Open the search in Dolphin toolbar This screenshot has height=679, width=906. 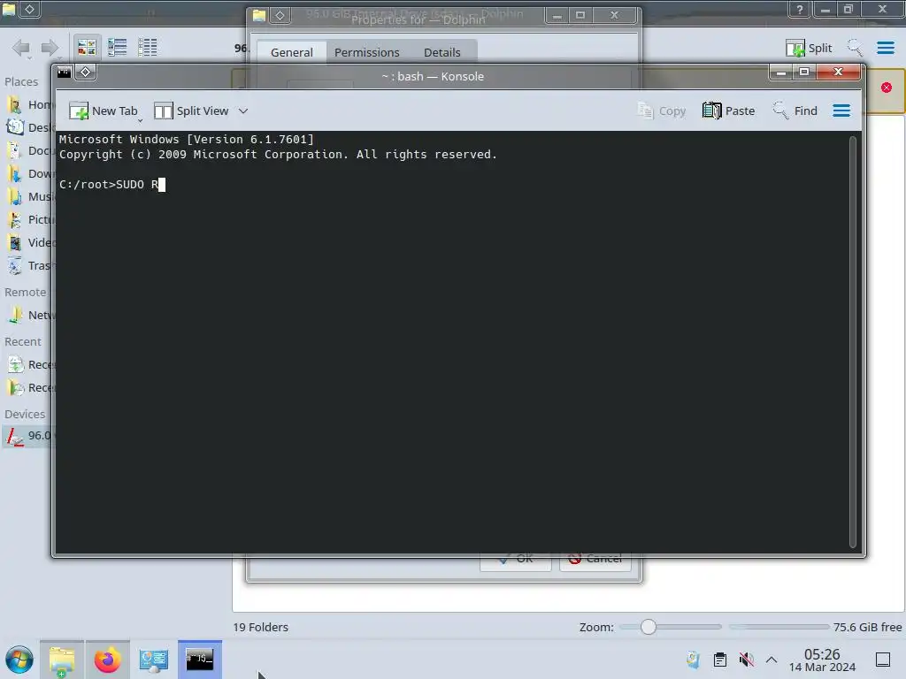[x=855, y=48]
